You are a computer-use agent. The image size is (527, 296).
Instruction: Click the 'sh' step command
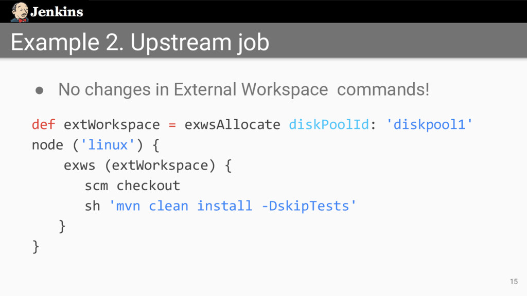point(92,206)
